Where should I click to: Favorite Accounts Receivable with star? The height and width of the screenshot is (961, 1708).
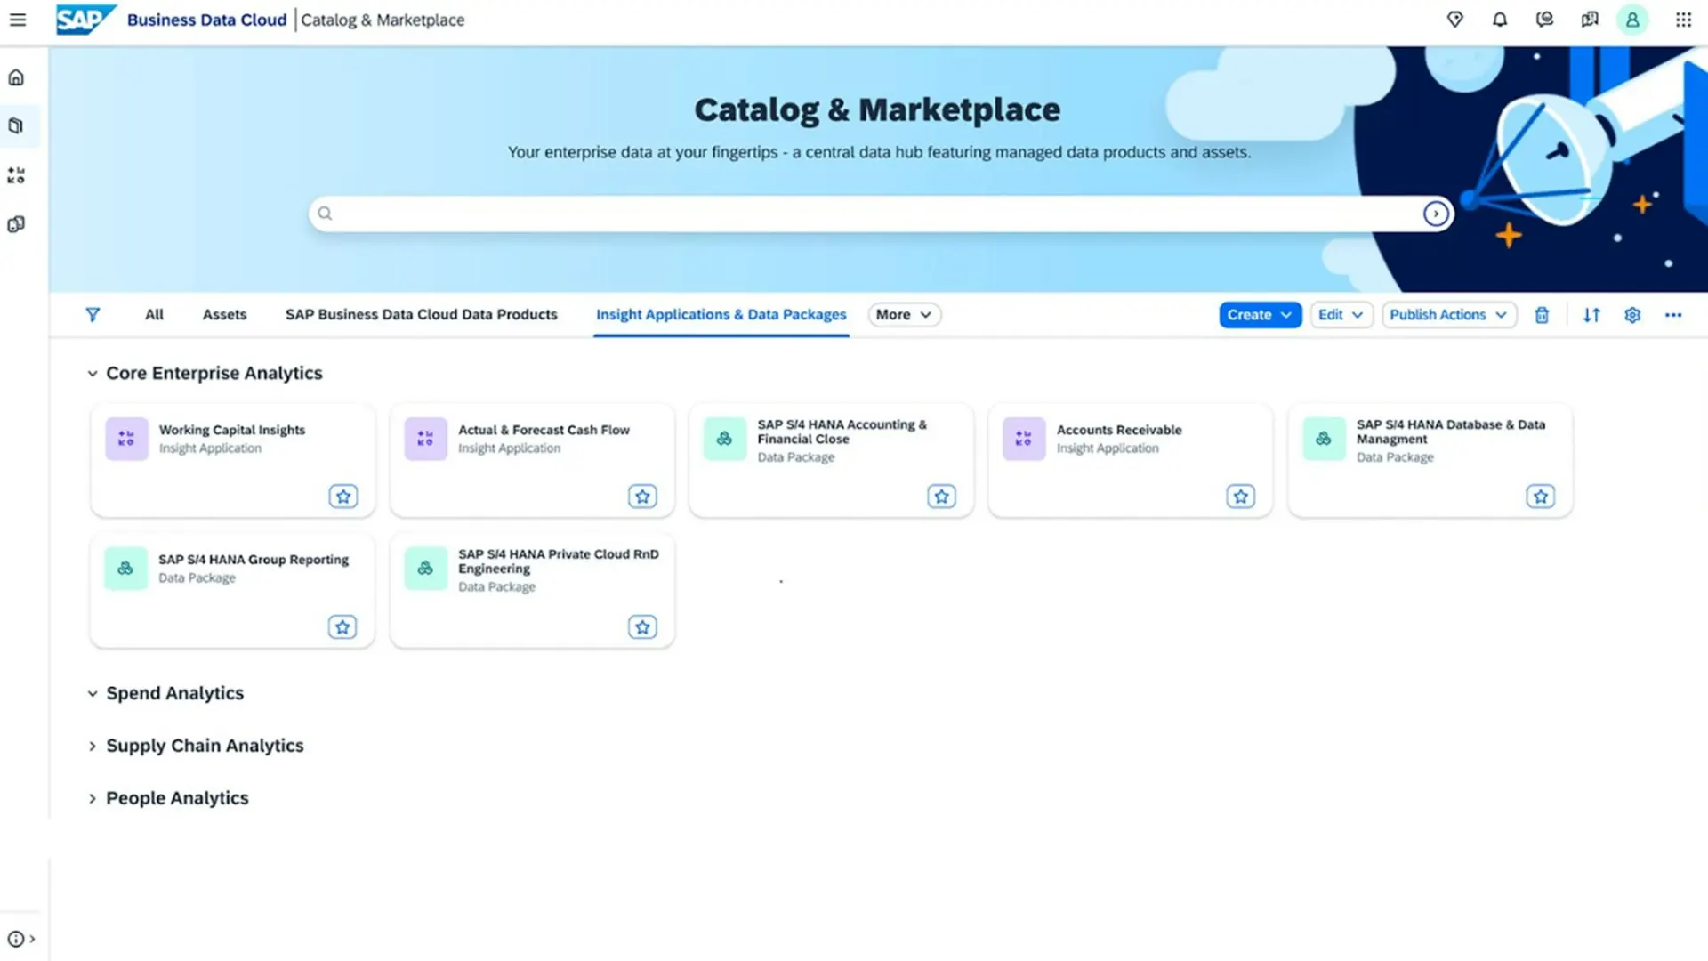coord(1240,497)
